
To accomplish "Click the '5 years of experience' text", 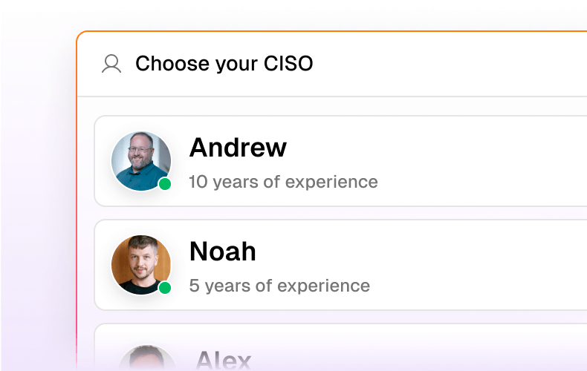I will click(x=279, y=286).
